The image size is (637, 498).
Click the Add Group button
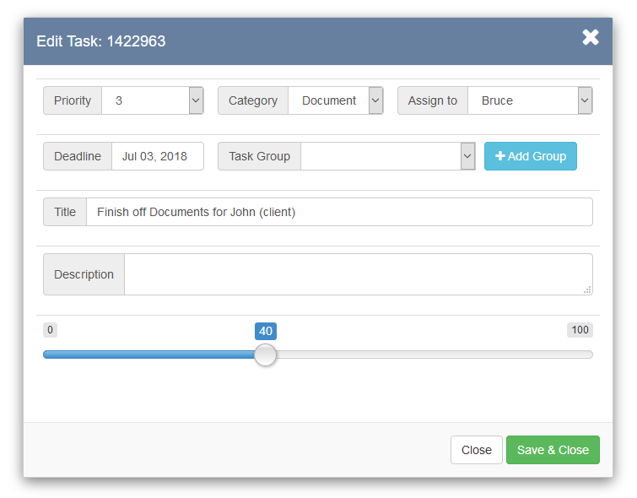click(530, 156)
